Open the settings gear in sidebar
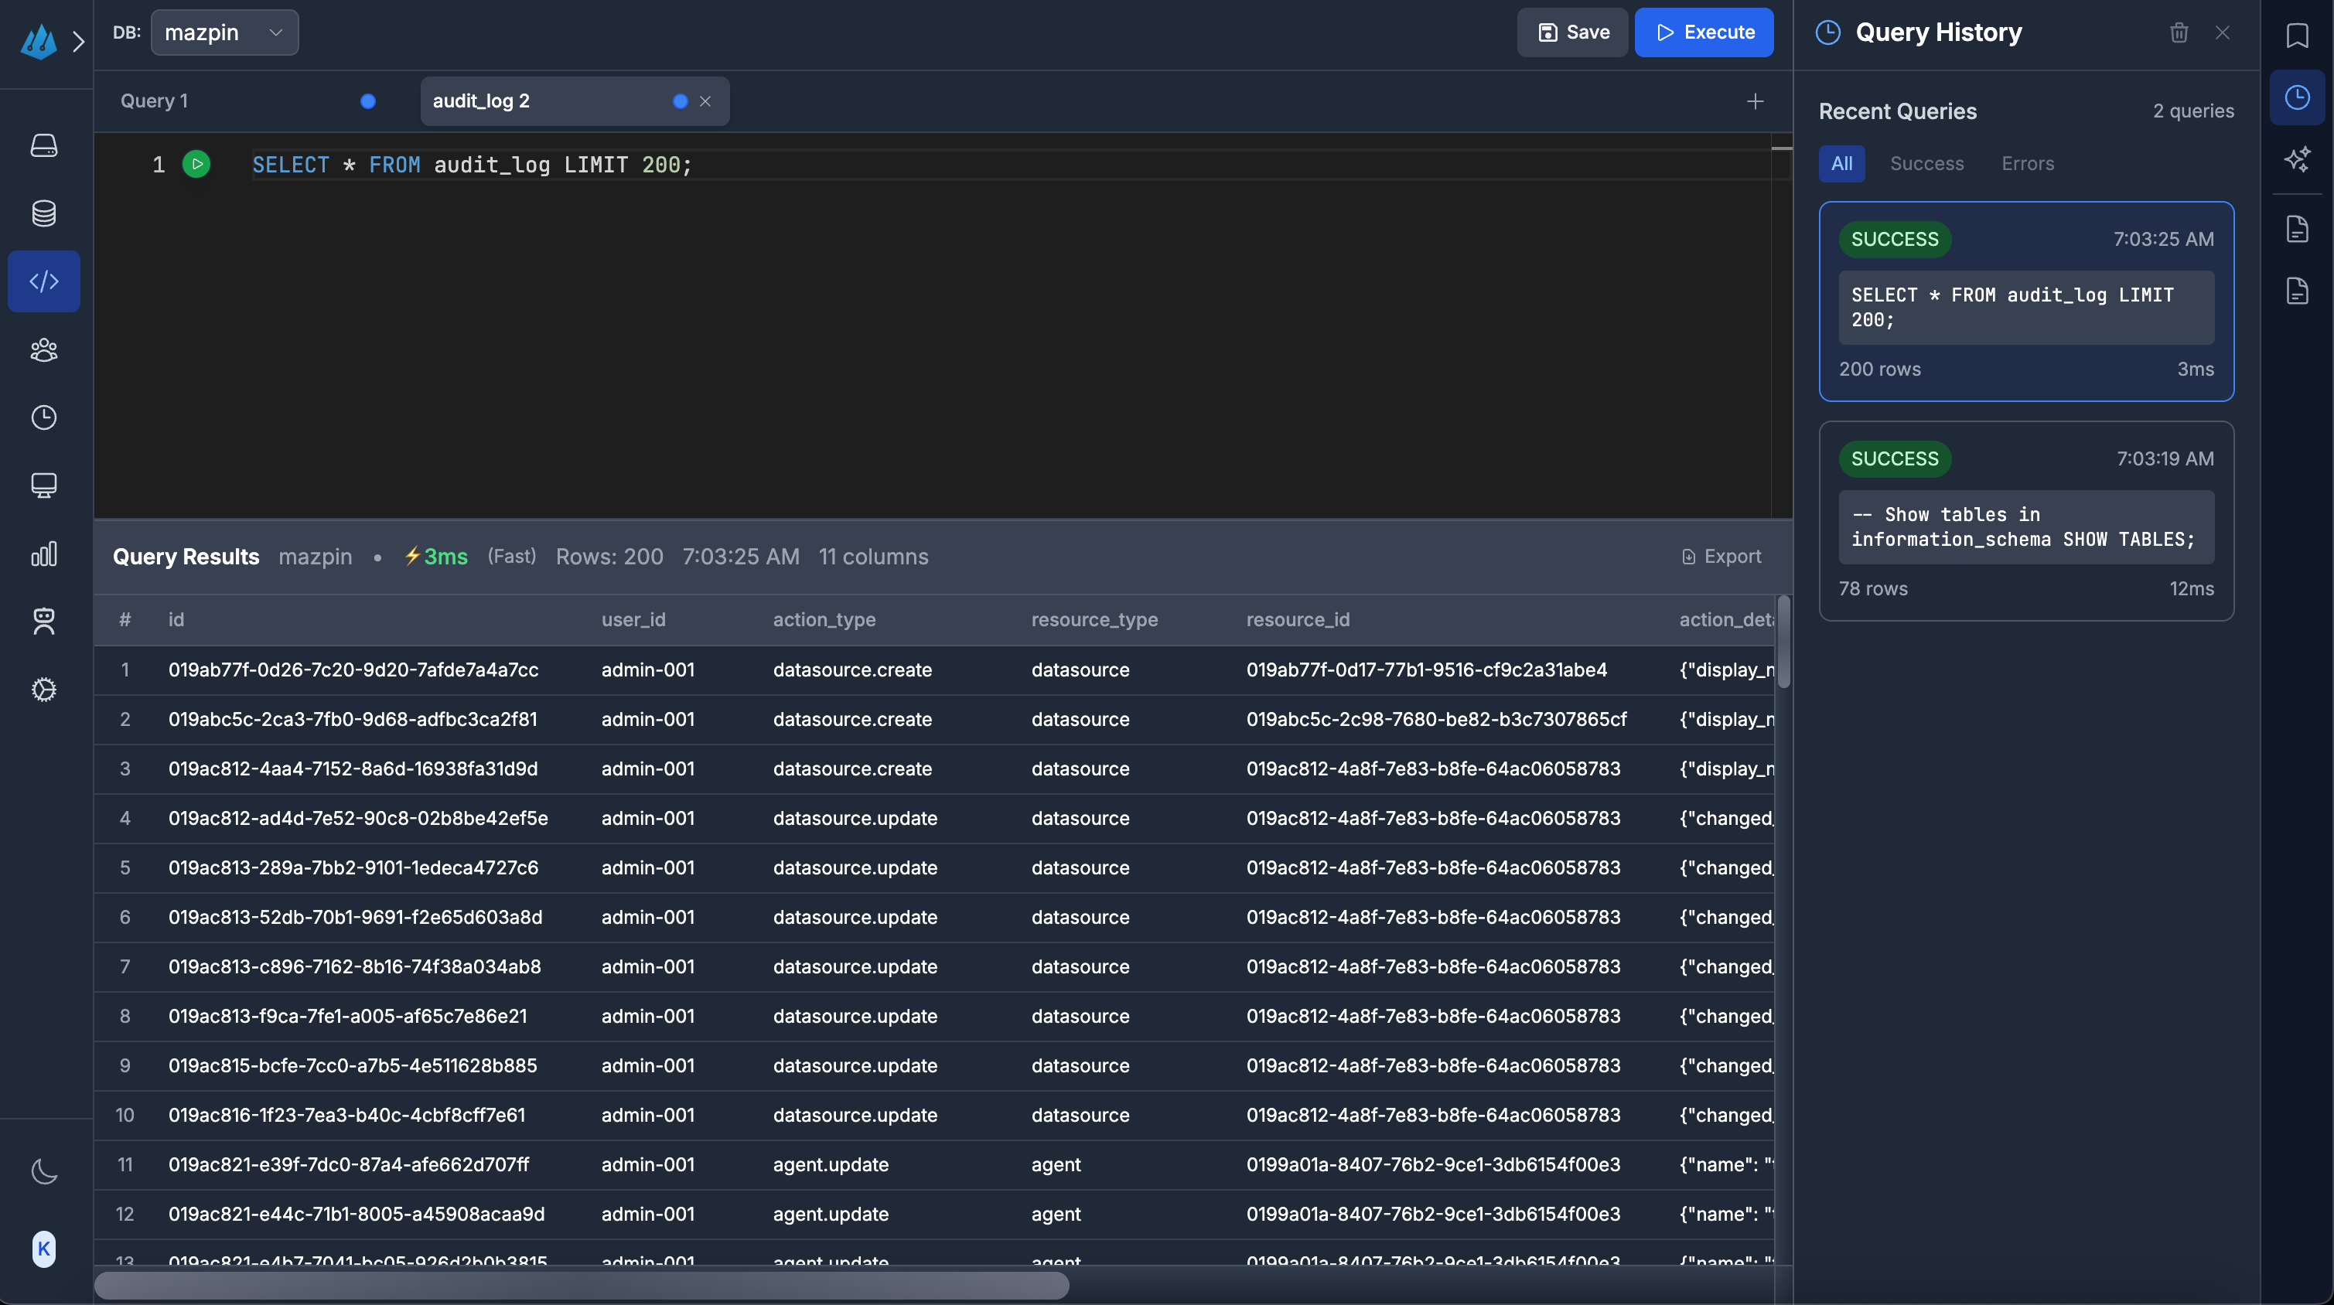Viewport: 2334px width, 1305px height. (x=43, y=690)
